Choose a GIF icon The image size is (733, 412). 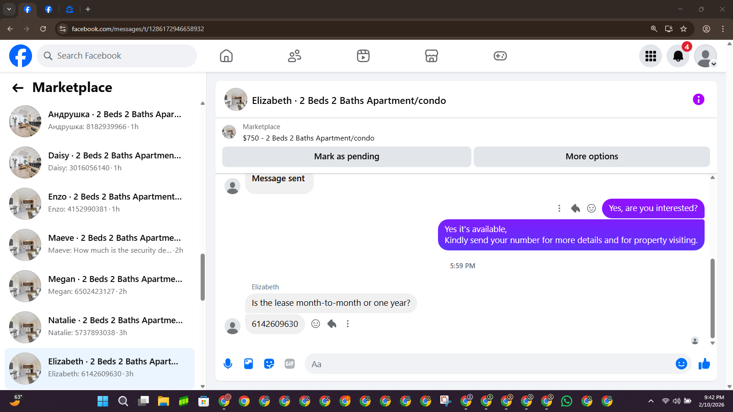[290, 364]
